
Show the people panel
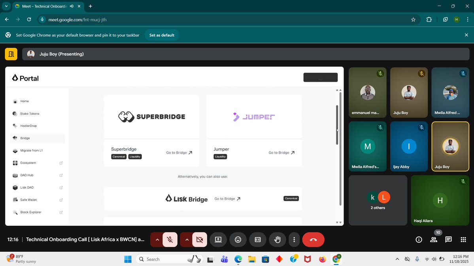coord(434,240)
